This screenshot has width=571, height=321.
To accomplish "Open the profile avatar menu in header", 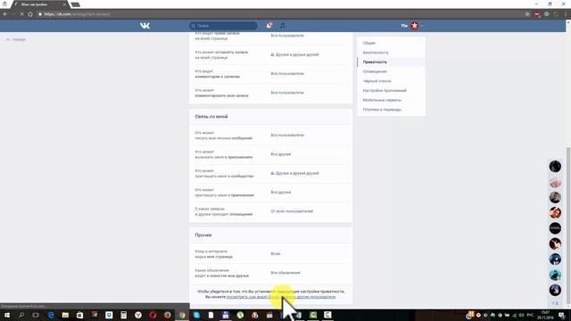I will (414, 26).
